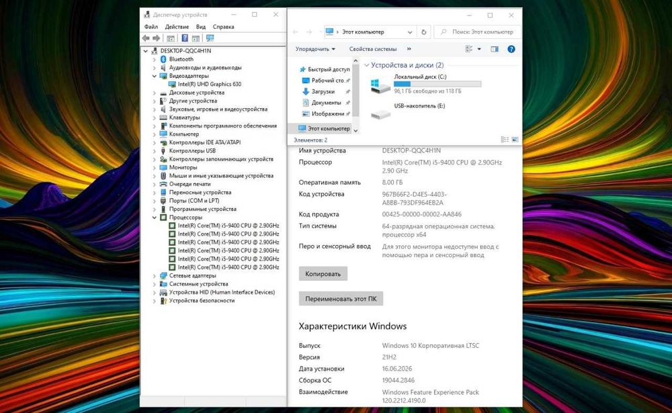
Task: Click the Refresh icon in Explorer address bar
Action: pos(423,32)
